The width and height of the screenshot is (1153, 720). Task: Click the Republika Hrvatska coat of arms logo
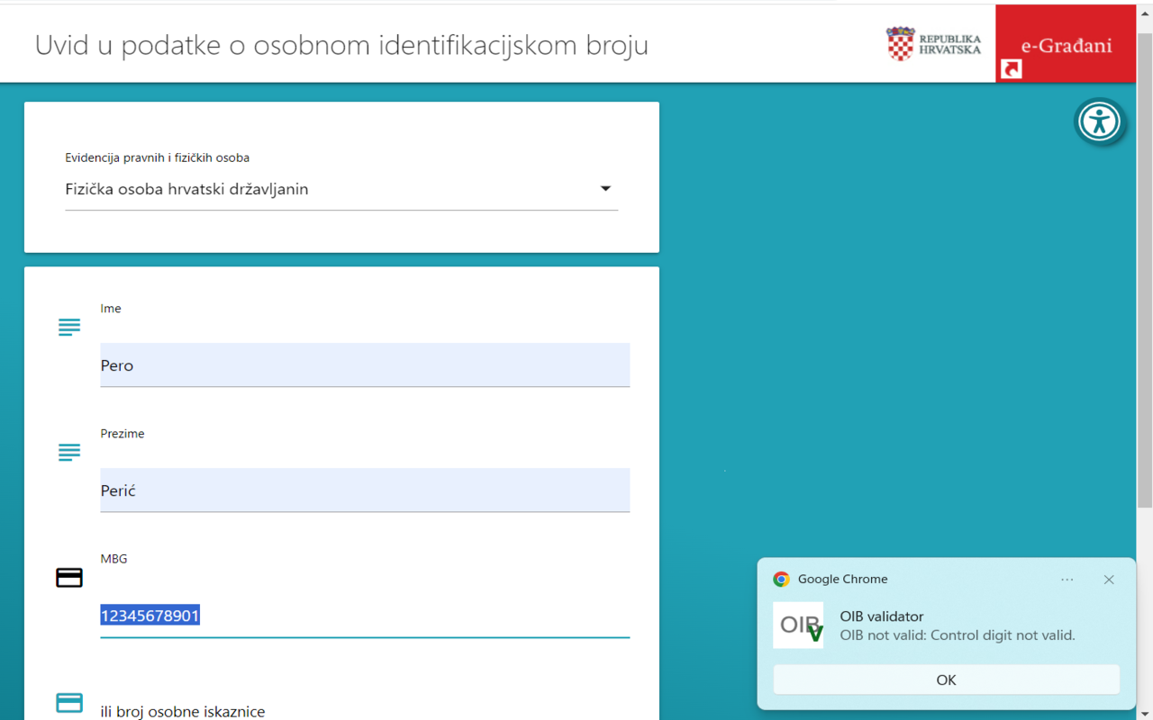933,43
